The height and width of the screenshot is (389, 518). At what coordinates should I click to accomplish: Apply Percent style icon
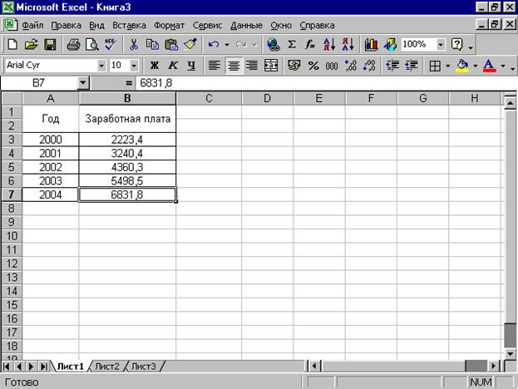click(313, 66)
